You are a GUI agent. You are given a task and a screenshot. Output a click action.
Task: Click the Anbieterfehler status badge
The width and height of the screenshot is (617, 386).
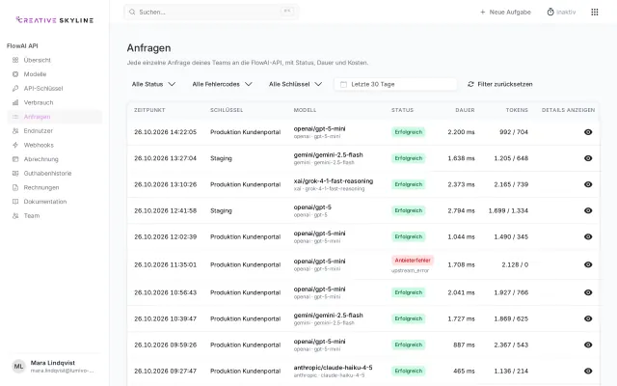point(413,261)
